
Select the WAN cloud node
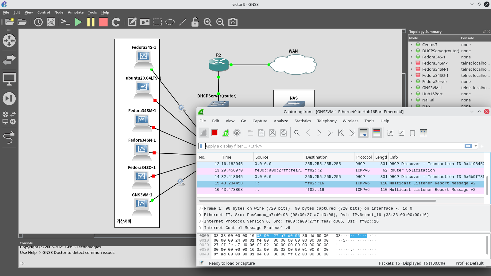click(293, 65)
